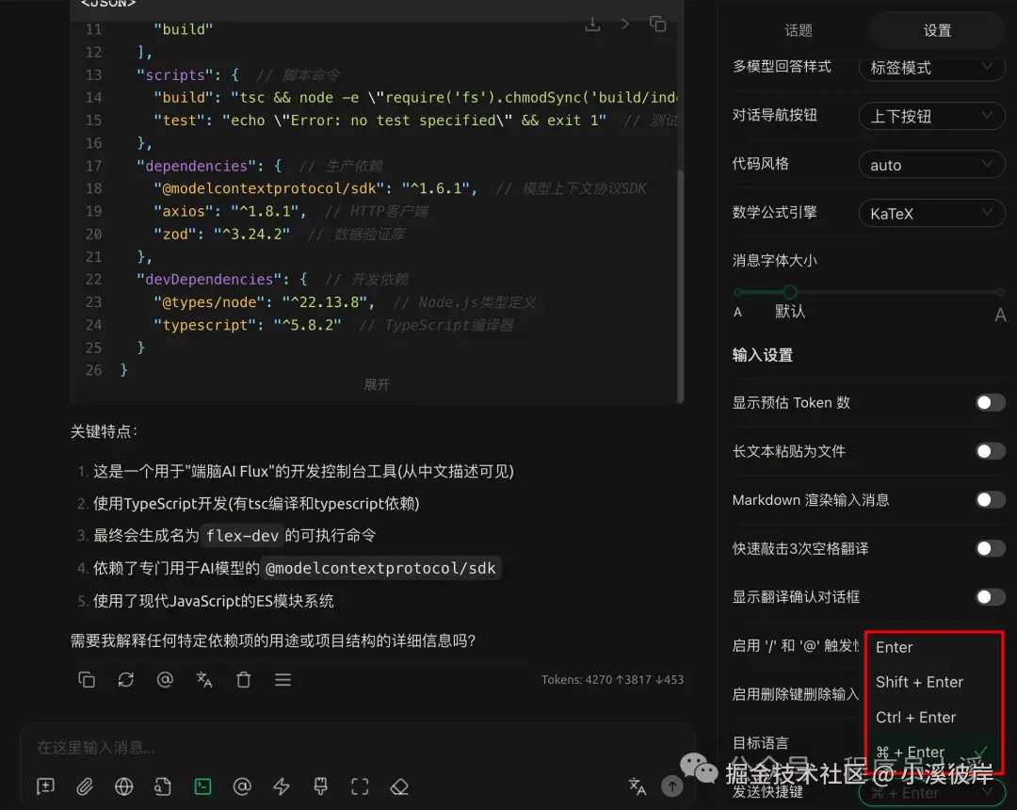The height and width of the screenshot is (810, 1017).
Task: Toggle 显示预估 Token 数 on
Action: coord(990,402)
